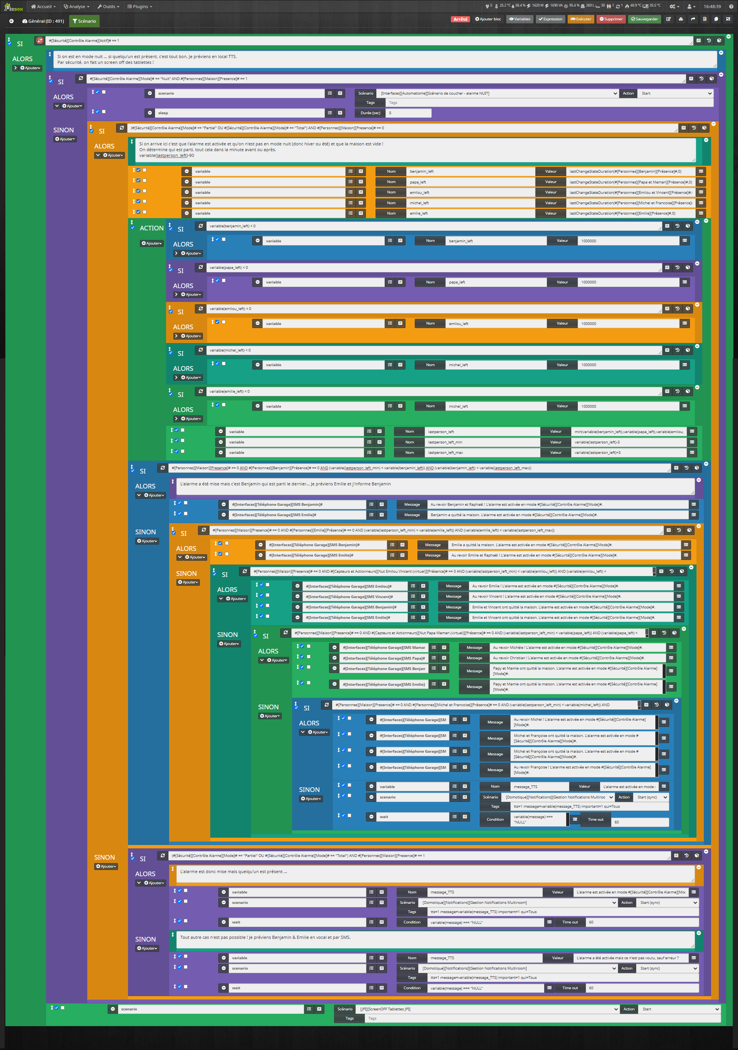This screenshot has width=738, height=1050.
Task: Remove the sleep action with its minus icon
Action: (150, 113)
